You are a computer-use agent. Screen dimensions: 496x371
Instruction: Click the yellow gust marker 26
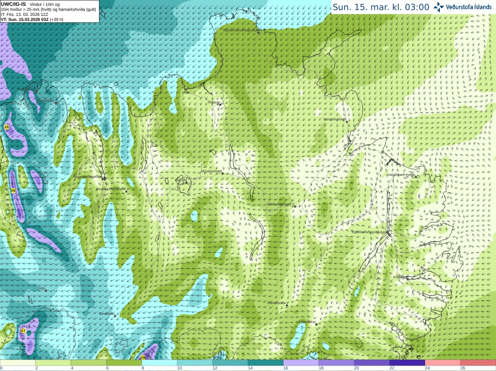(x=13, y=191)
